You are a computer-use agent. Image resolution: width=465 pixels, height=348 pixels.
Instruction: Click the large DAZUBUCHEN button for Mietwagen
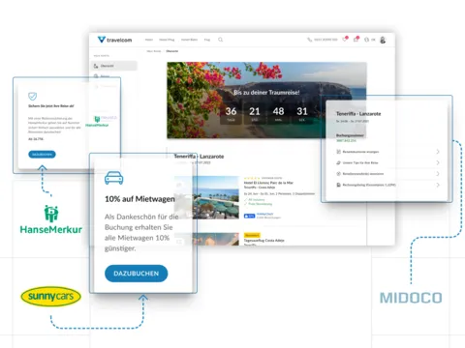[137, 274]
